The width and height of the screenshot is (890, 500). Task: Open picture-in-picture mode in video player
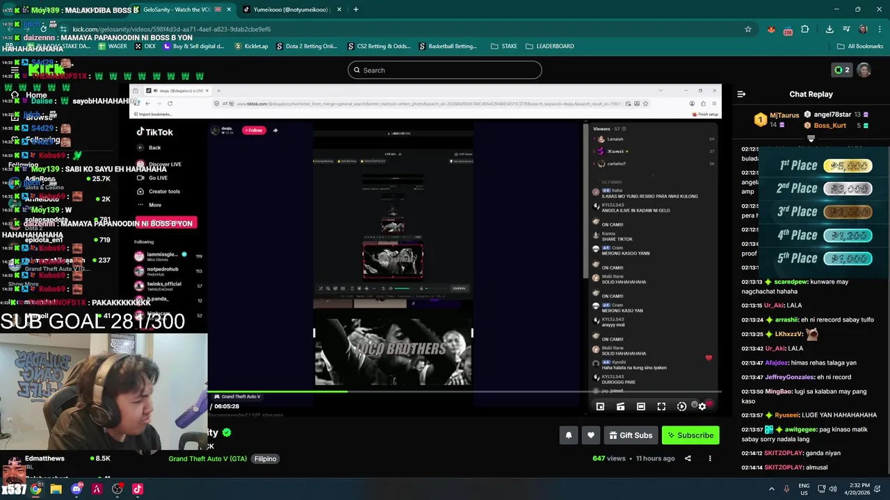pyautogui.click(x=600, y=407)
